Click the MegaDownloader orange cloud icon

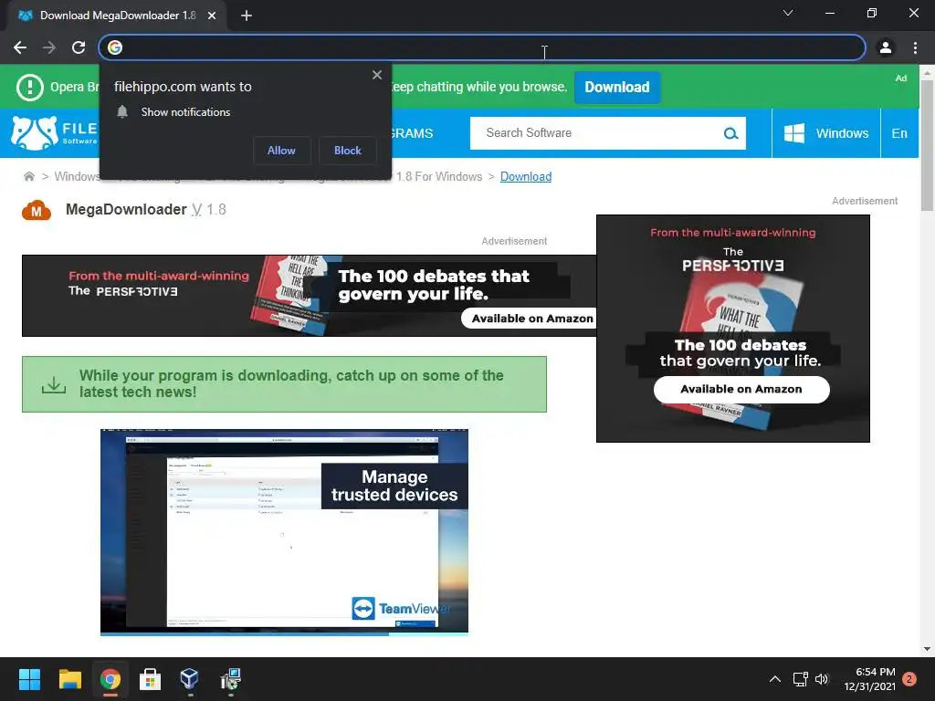pos(37,211)
